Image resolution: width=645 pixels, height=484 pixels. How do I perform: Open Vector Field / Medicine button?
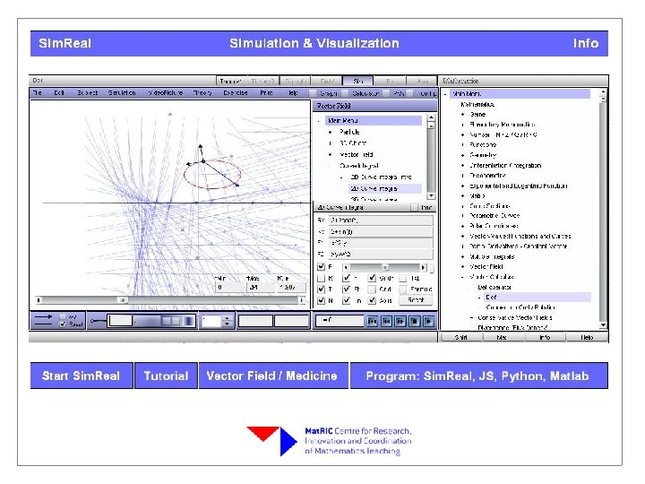273,376
